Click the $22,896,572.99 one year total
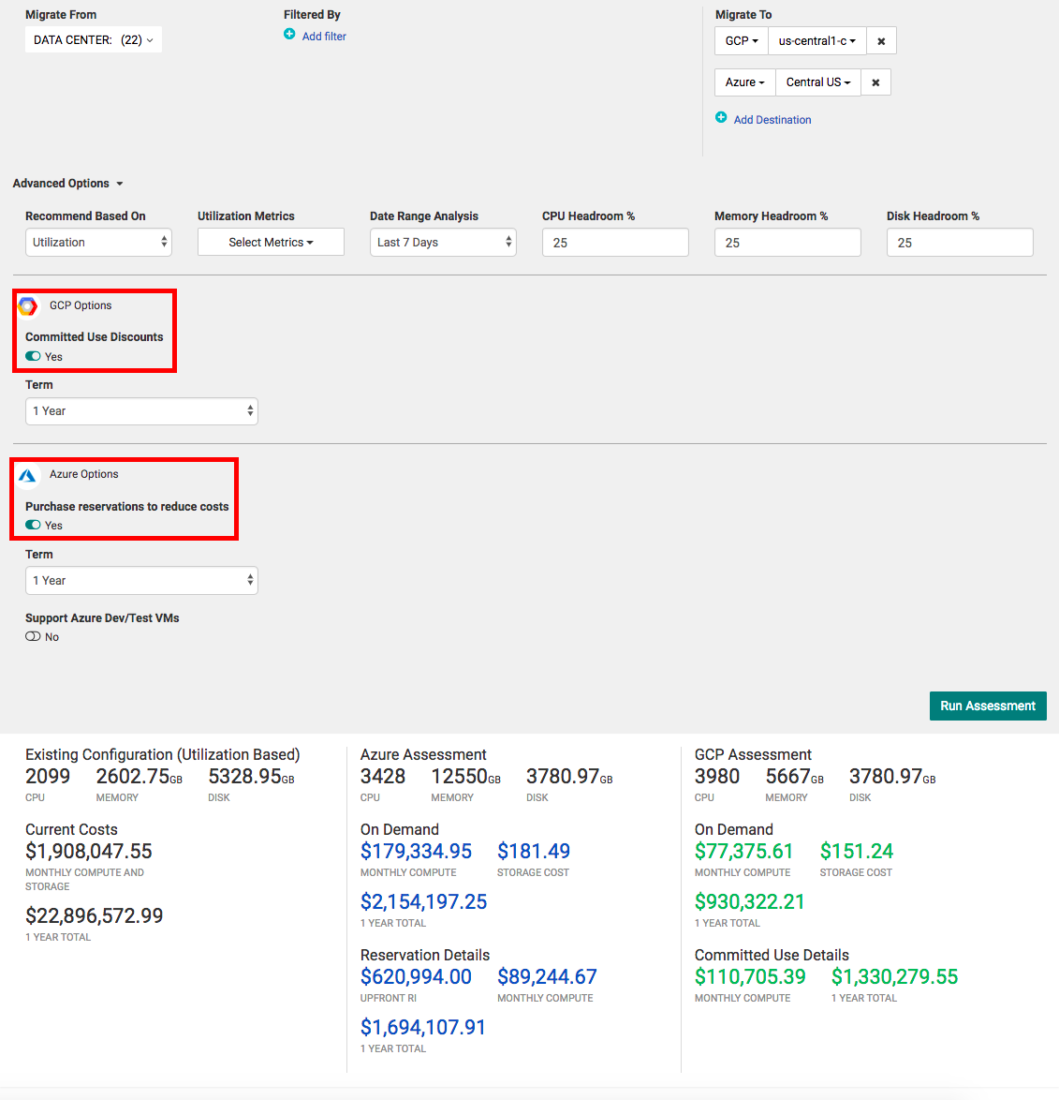1059x1100 pixels. pos(94,916)
